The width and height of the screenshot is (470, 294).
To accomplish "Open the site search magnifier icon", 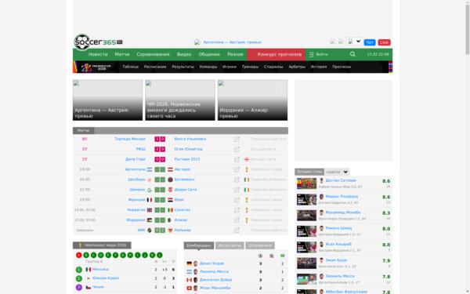I will pyautogui.click(x=352, y=54).
